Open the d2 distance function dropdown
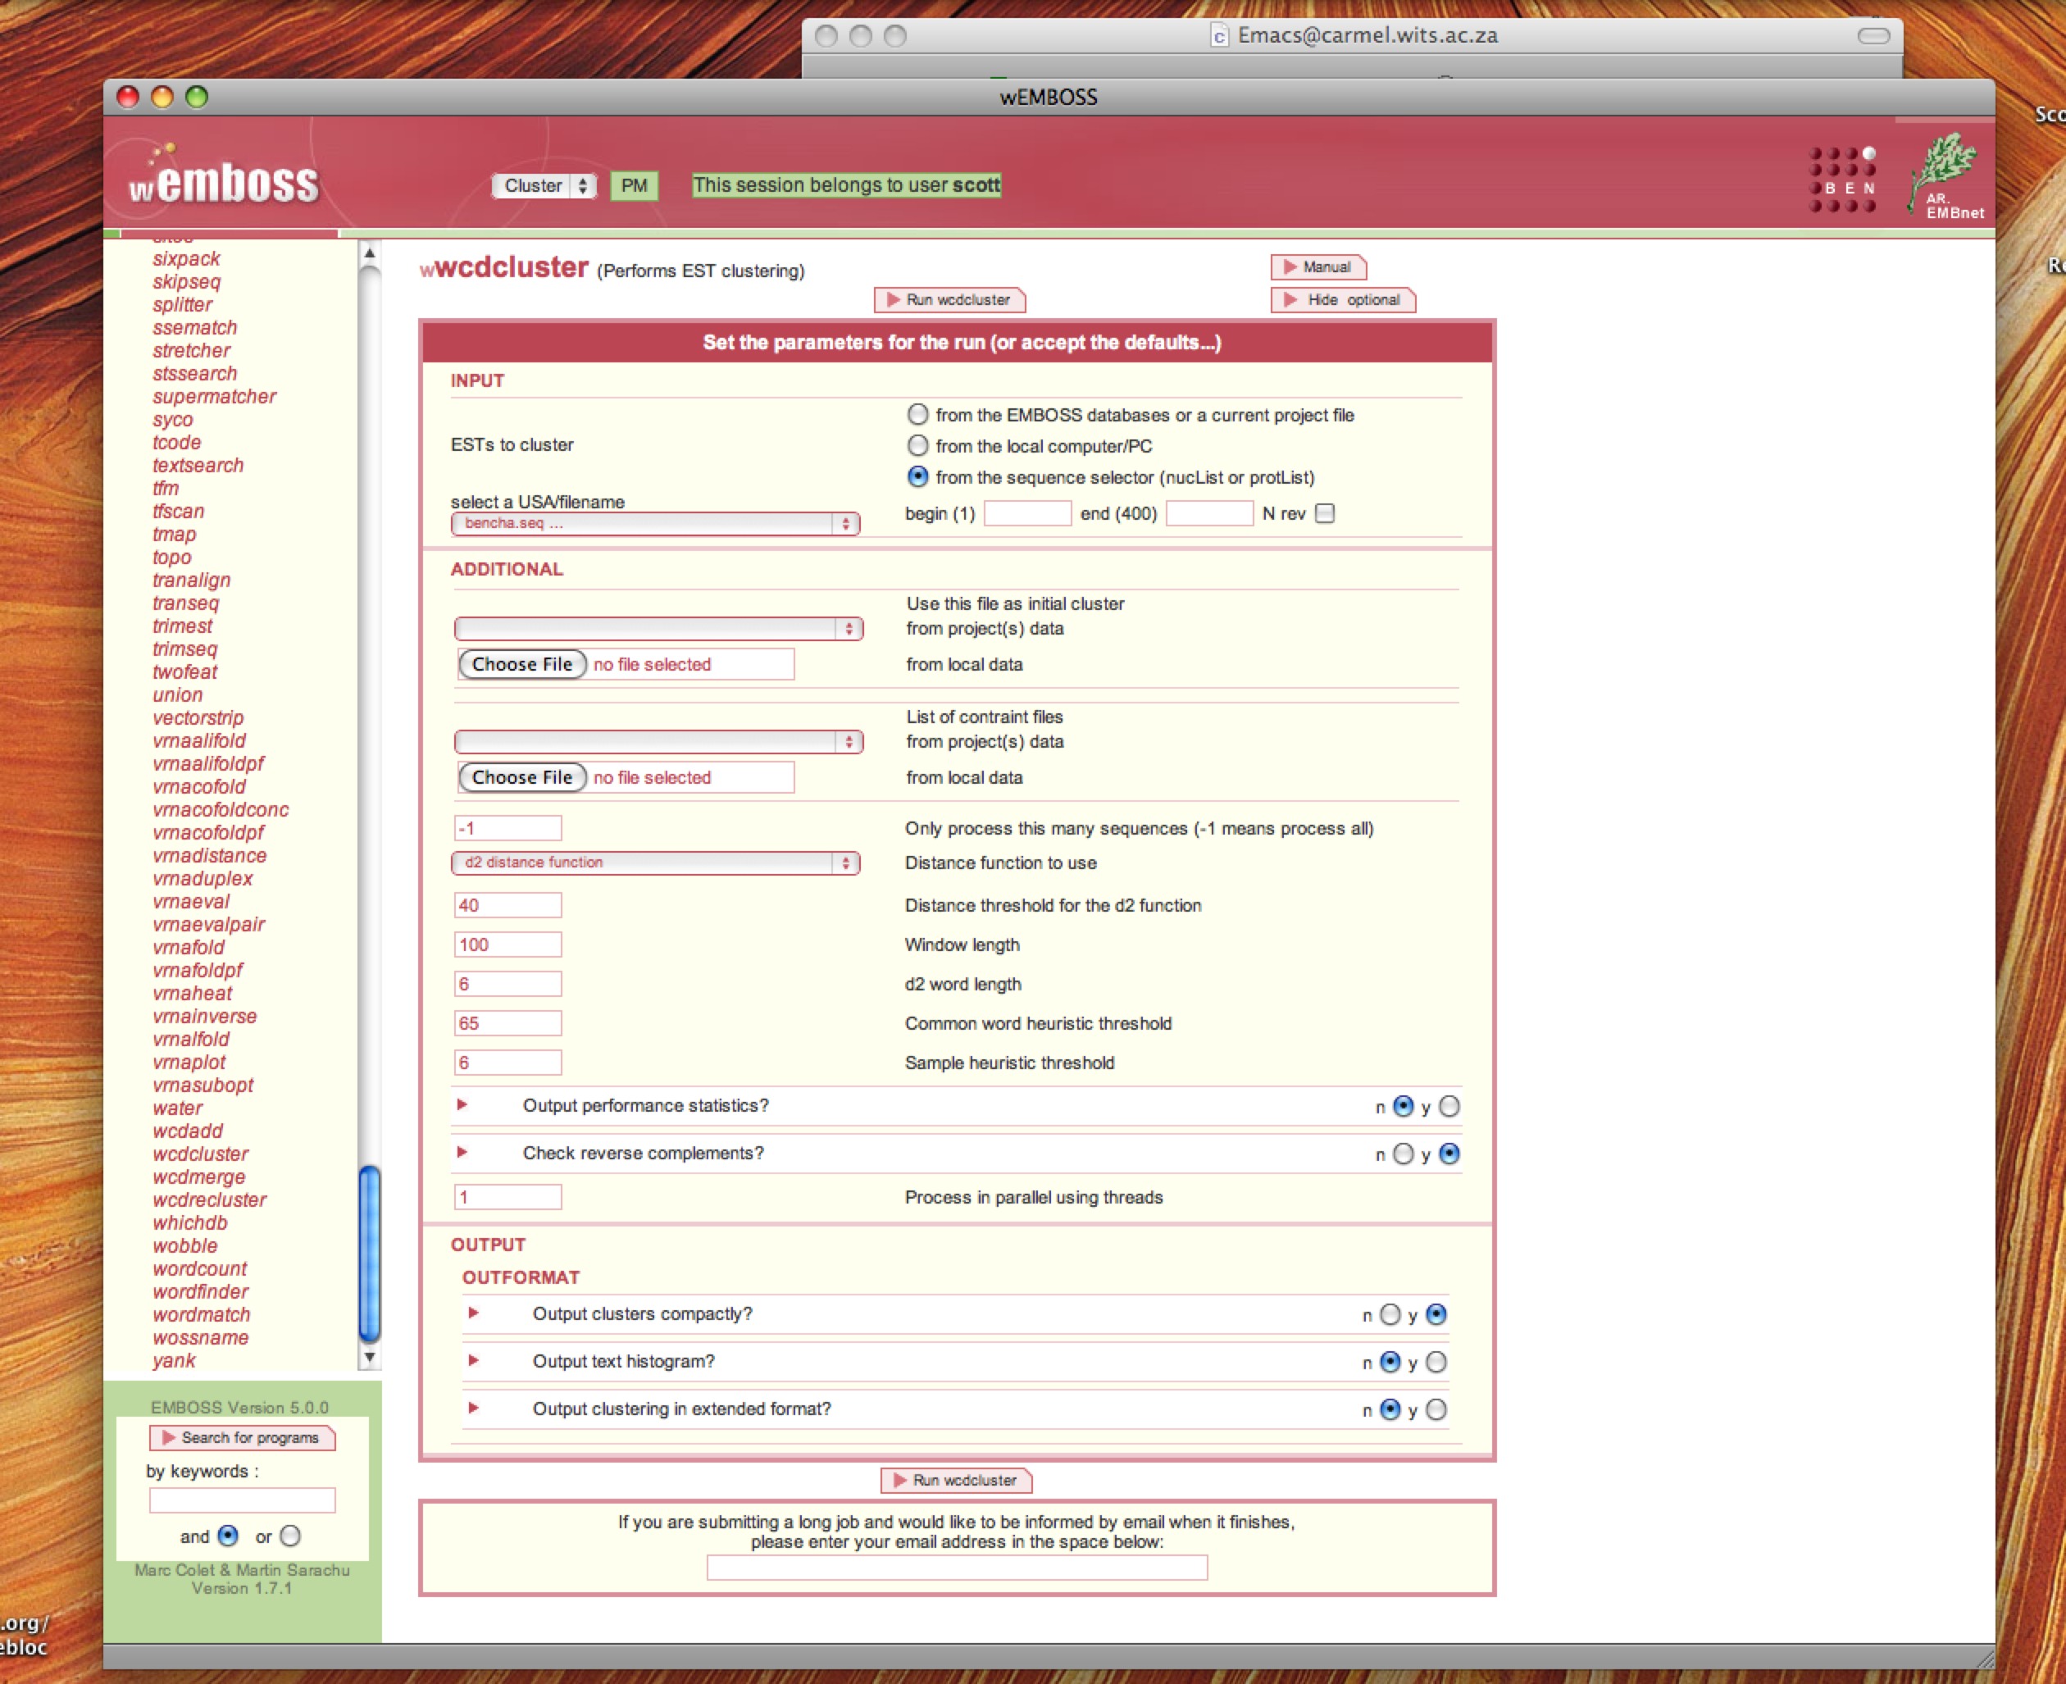This screenshot has height=1684, width=2066. (656, 862)
